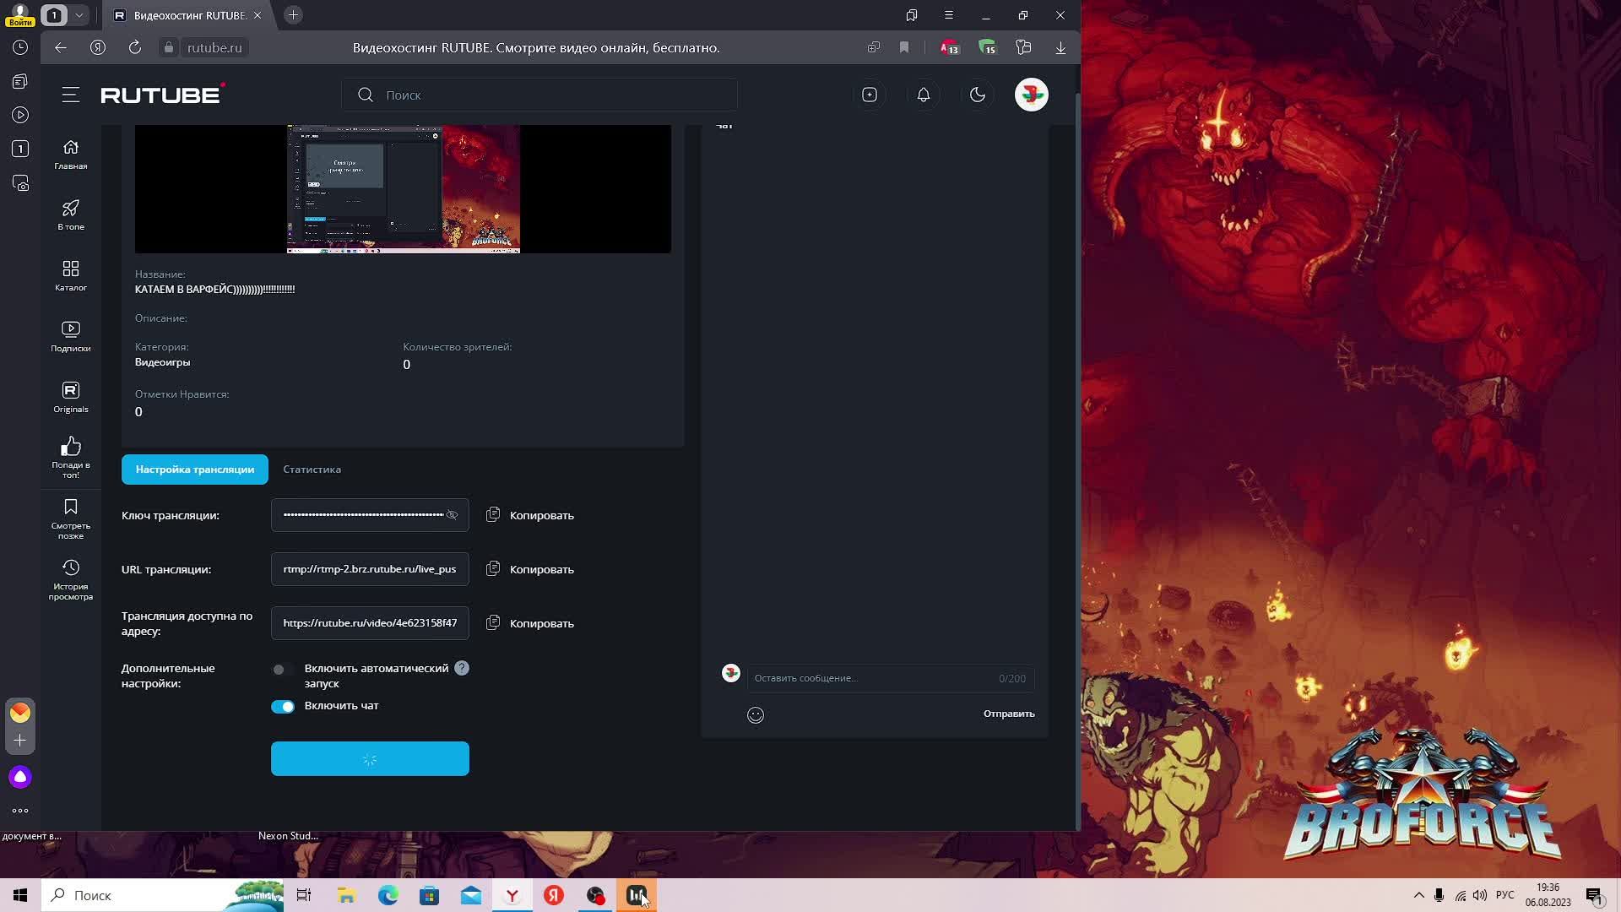Image resolution: width=1621 pixels, height=912 pixels.
Task: Open Попади в топ section
Action: (x=71, y=458)
